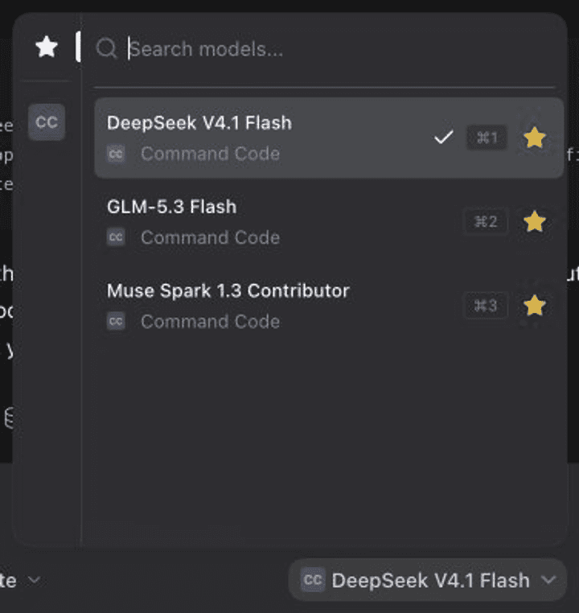Unfavorite GLM-5.3 Flash with its star

pyautogui.click(x=534, y=222)
